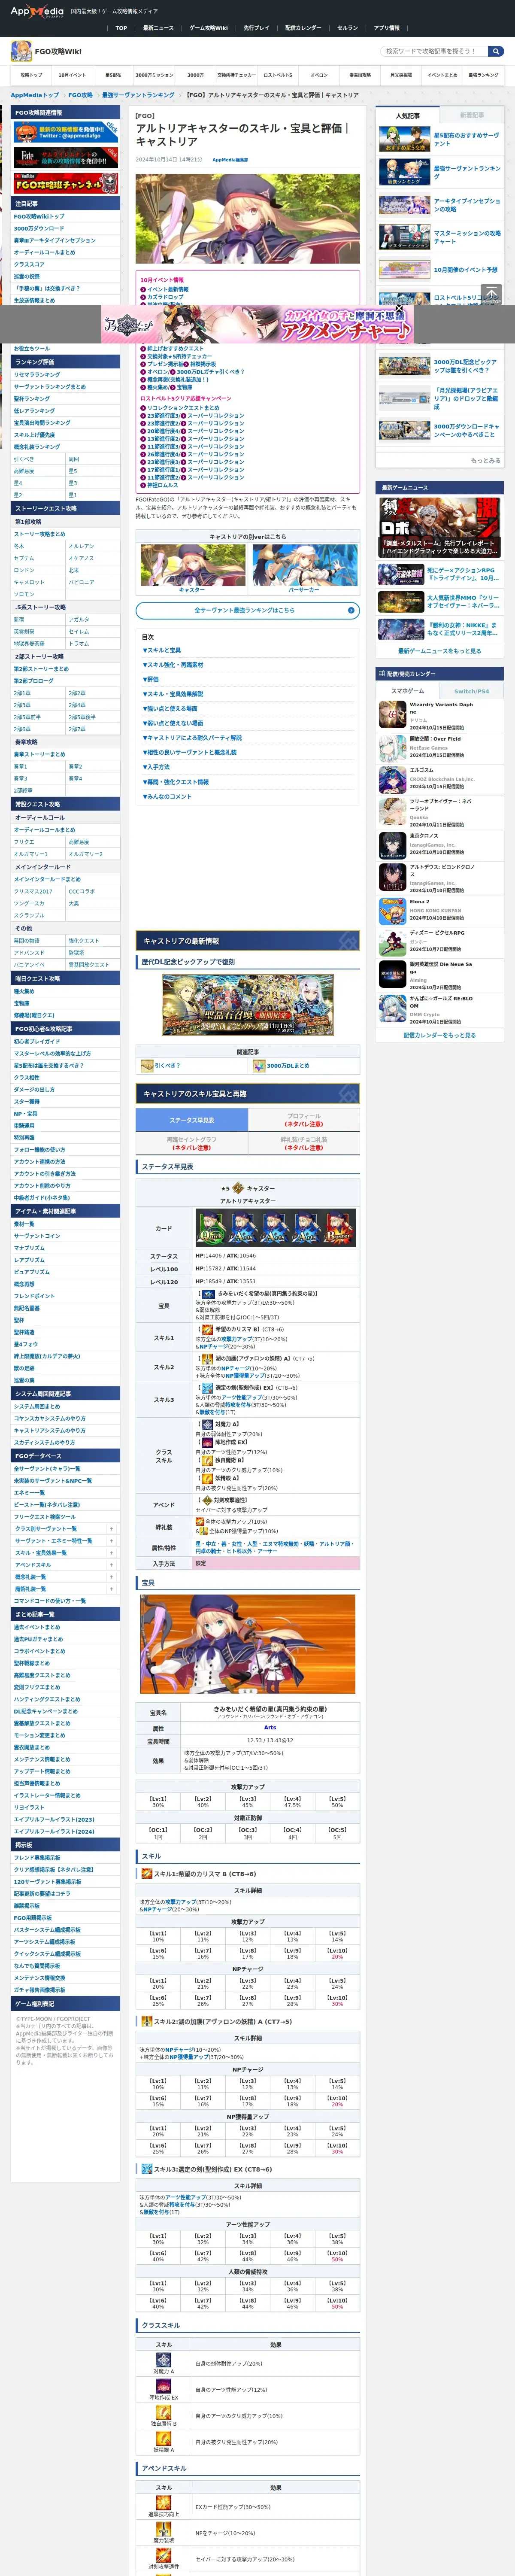Viewport: 515px width, 2576px height.
Task: Expand the クラス別サーヴァント一覧 plus icon
Action: click(x=111, y=1528)
